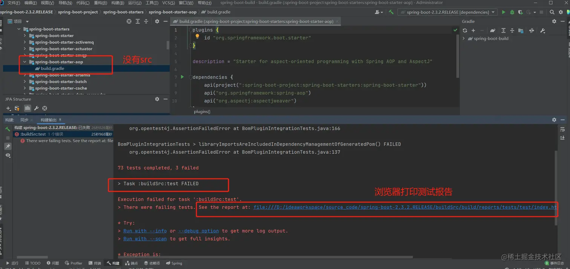This screenshot has height=269, width=570.
Task: Open the Project panel options gear
Action: [157, 21]
